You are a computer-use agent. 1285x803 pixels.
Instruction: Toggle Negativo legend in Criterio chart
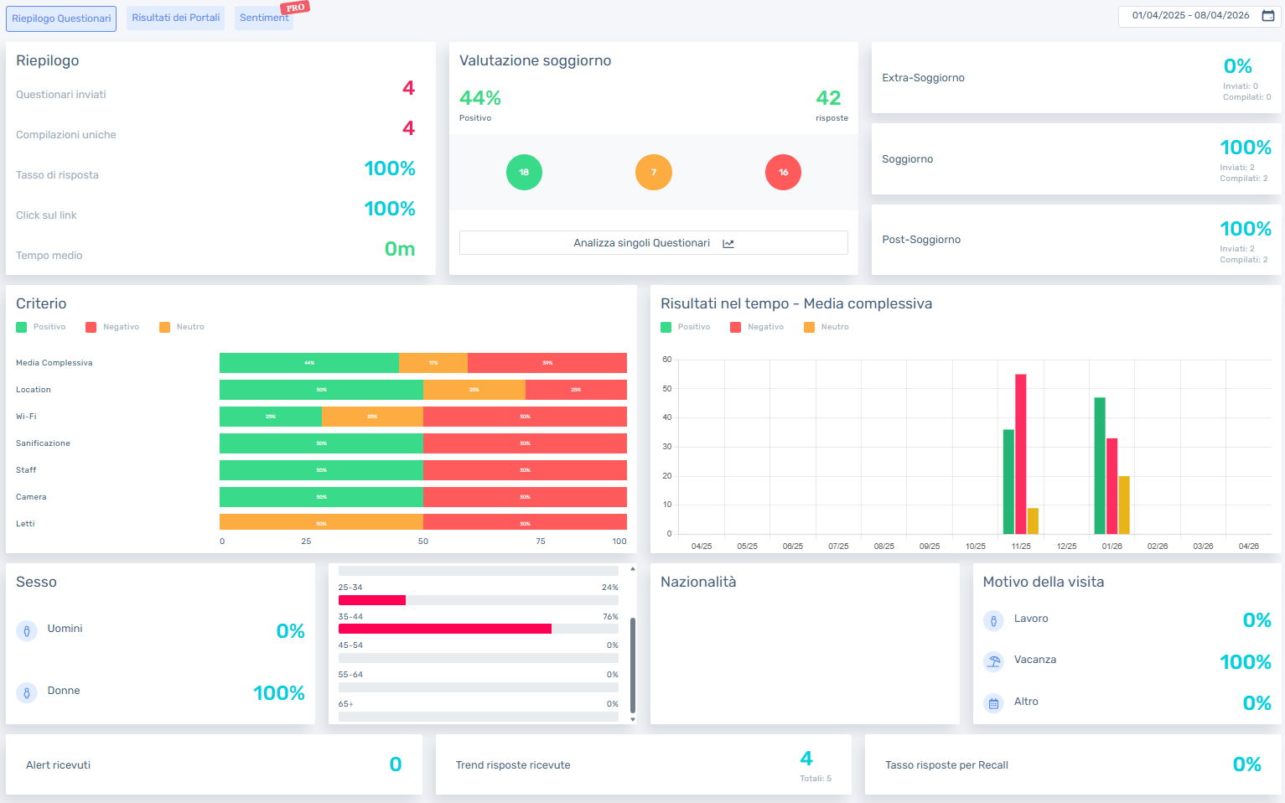pyautogui.click(x=112, y=327)
